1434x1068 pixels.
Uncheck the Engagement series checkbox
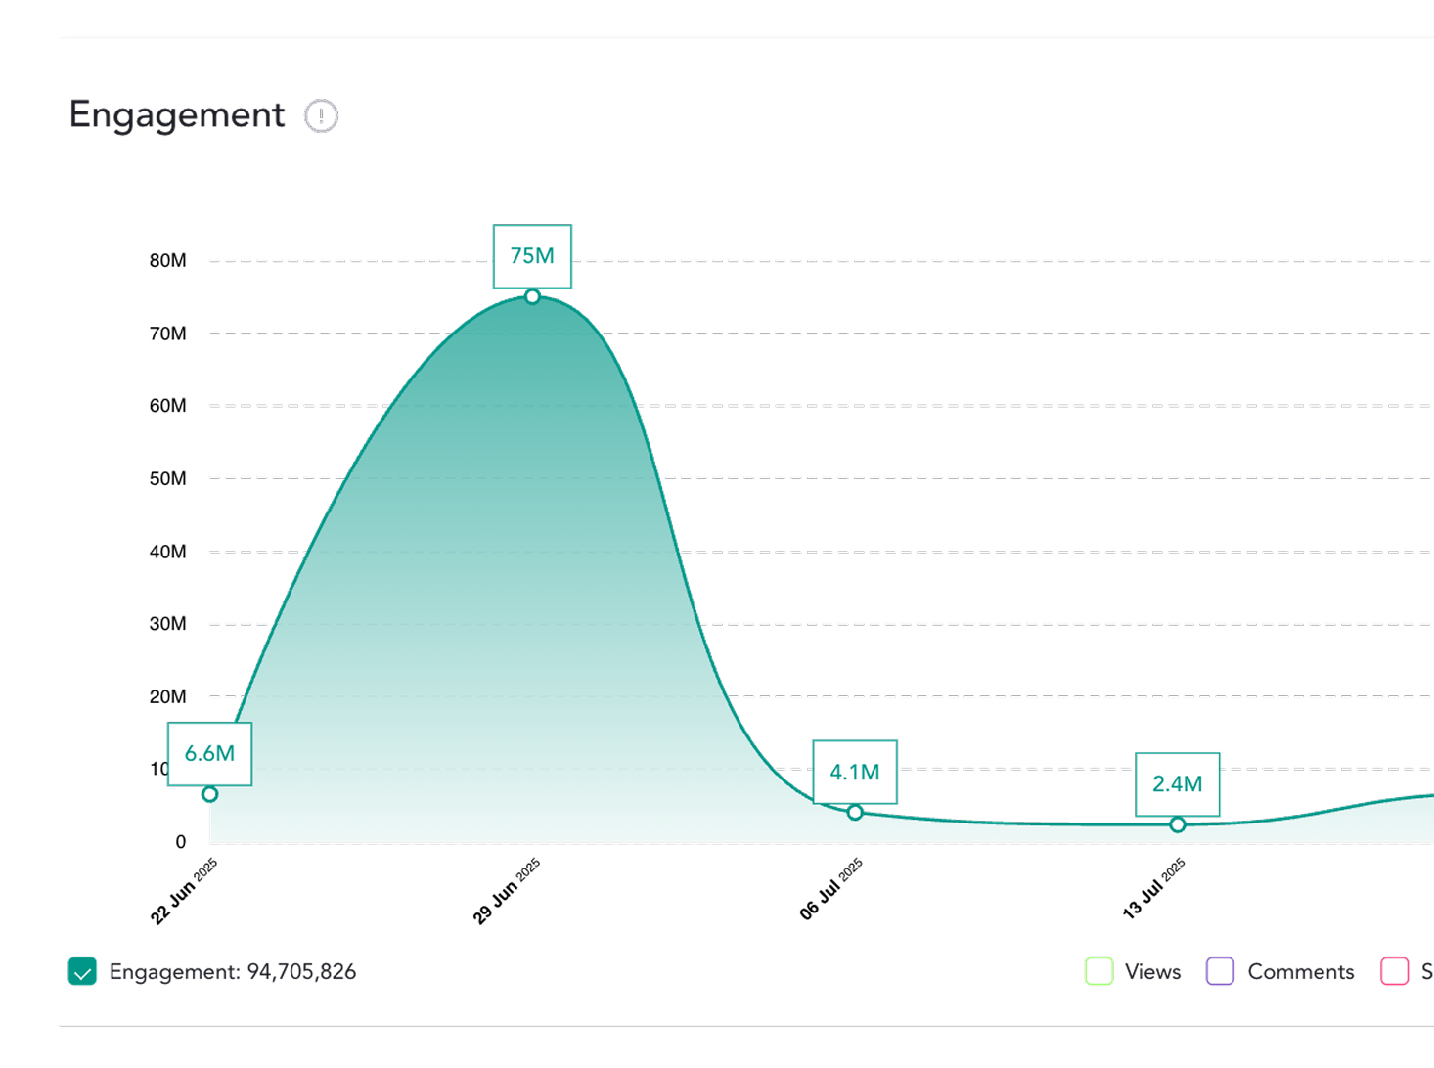coord(82,971)
